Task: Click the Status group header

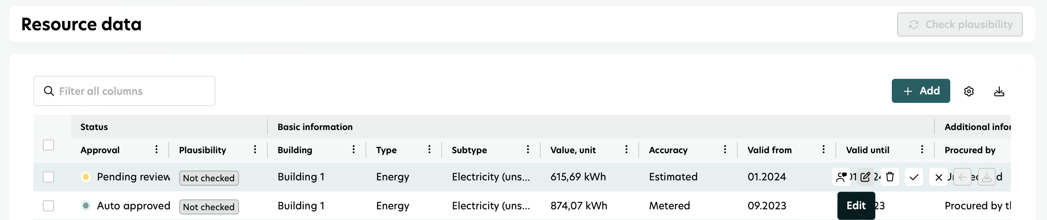Action: tap(94, 127)
